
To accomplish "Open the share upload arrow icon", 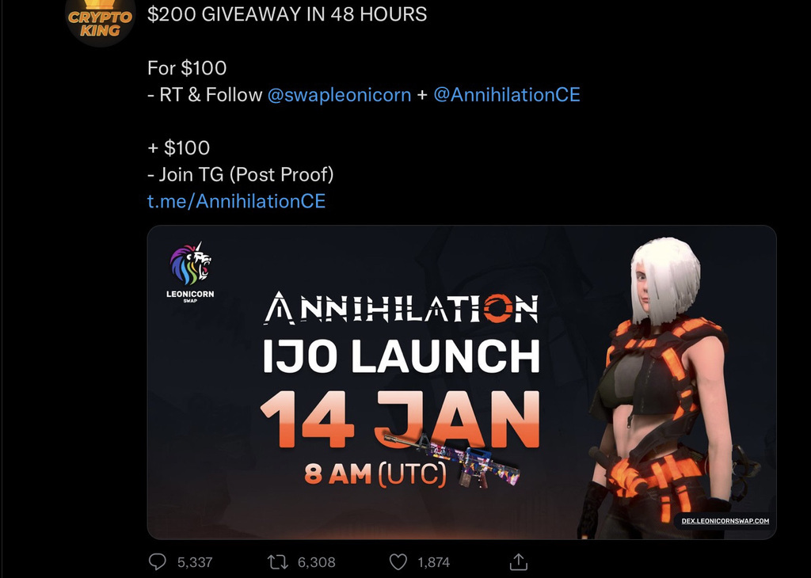I will (518, 561).
